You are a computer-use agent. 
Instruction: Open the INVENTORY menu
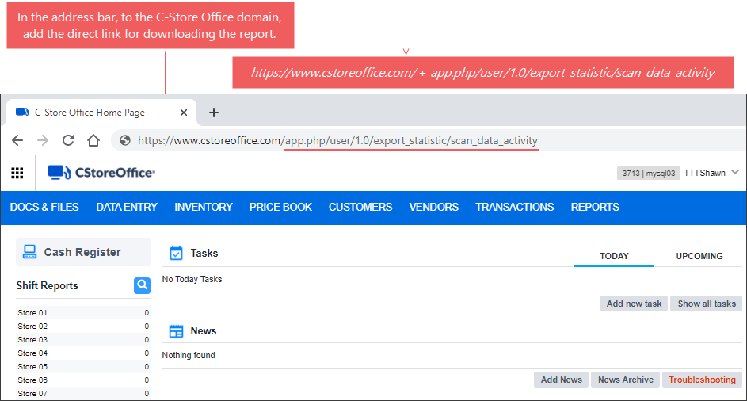[x=204, y=207]
